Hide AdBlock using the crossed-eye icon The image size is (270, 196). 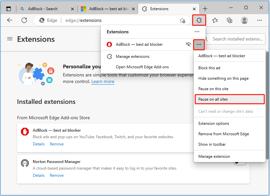(189, 44)
